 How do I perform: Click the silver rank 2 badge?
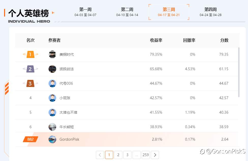(x=30, y=69)
